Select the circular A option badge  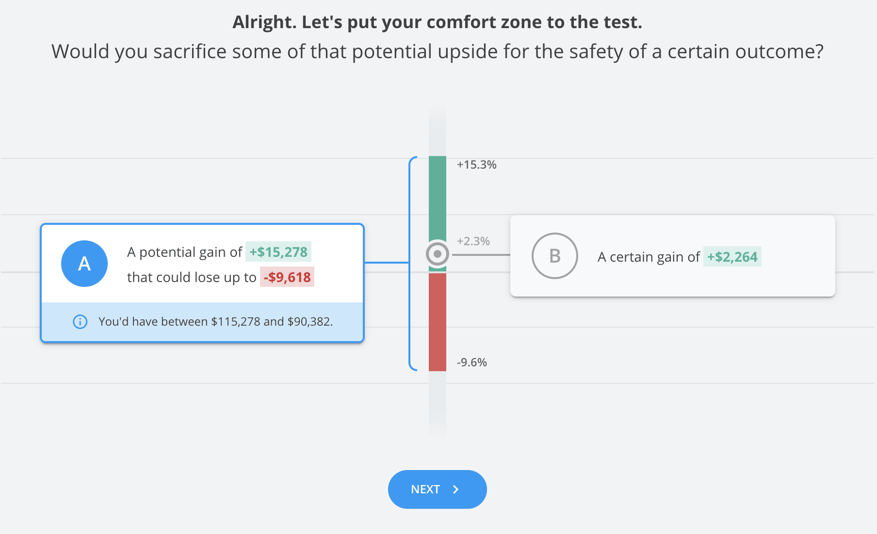coord(84,263)
